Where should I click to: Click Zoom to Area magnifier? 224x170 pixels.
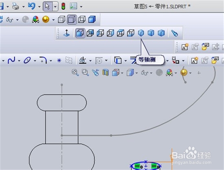85,72
